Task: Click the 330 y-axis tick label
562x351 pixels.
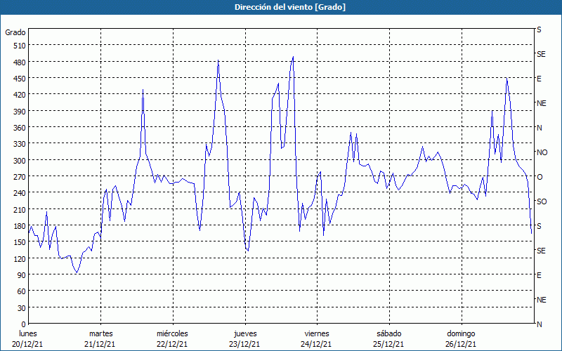Action: [x=20, y=145]
